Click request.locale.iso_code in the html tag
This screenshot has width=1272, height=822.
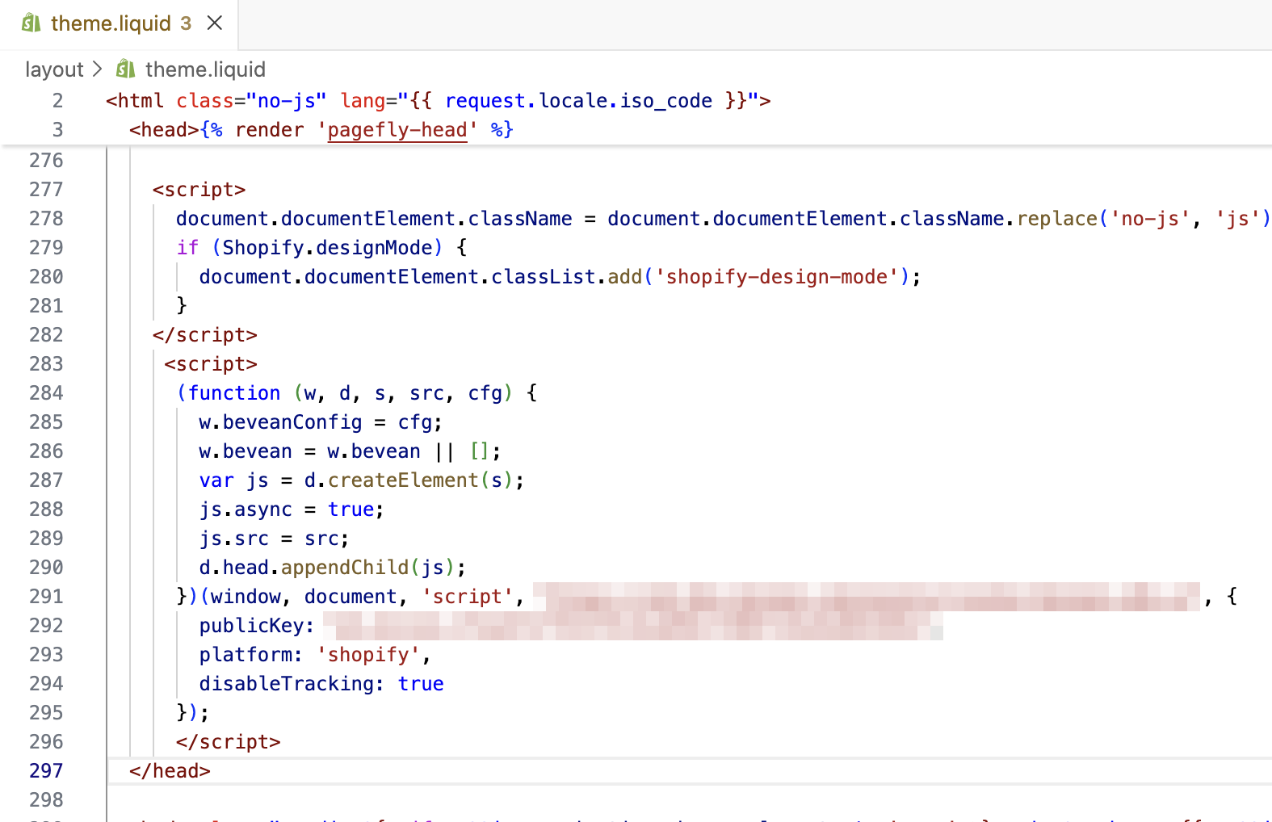[x=578, y=101]
